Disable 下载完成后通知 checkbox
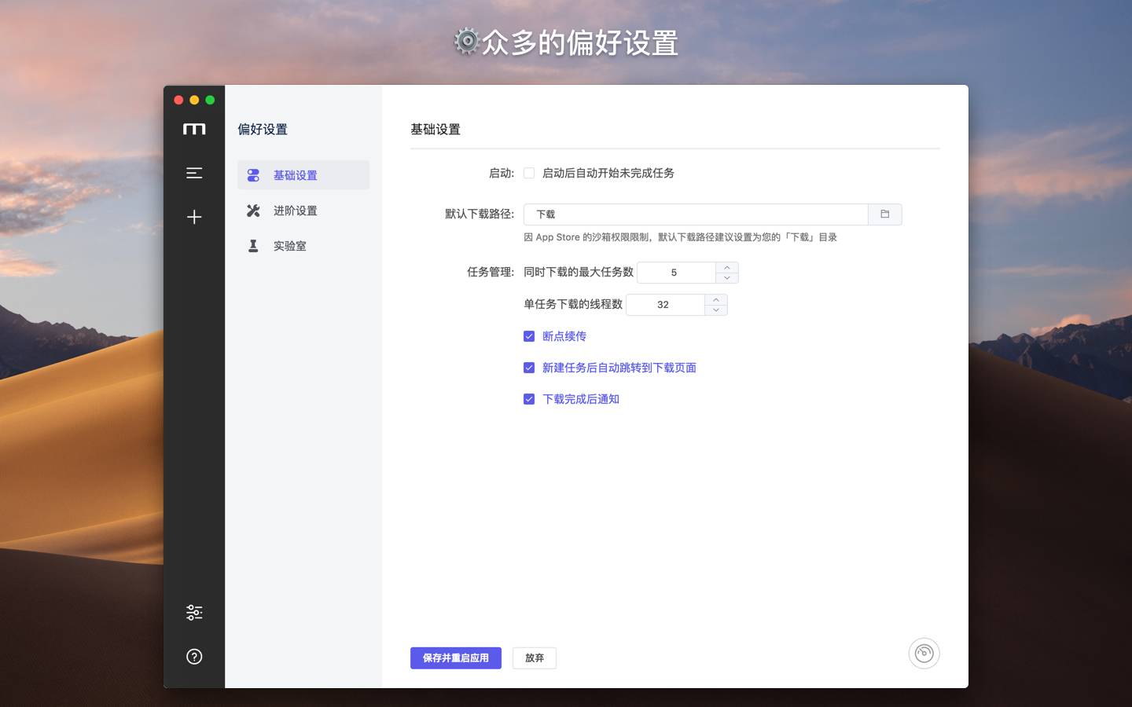 click(529, 399)
